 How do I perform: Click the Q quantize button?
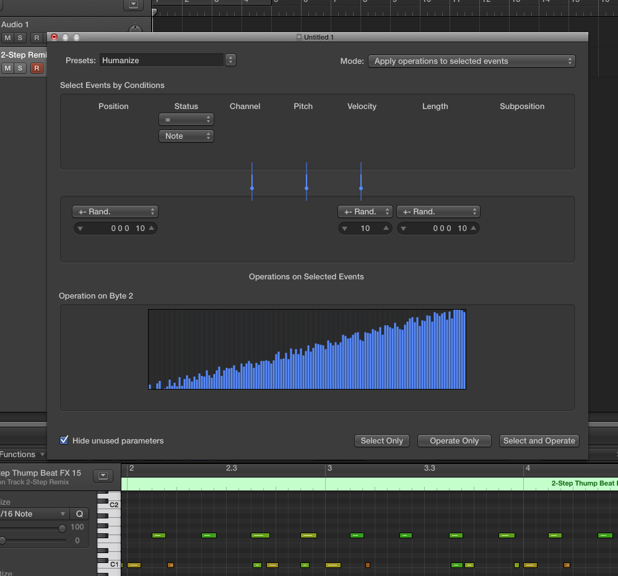[79, 513]
